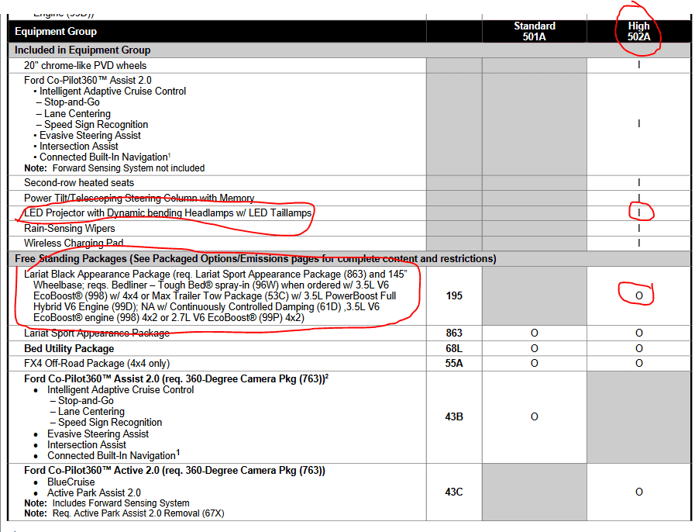This screenshot has width=695, height=532.
Task: Click the 'Active Park Assist 2.0' bullet
Action: (94, 493)
